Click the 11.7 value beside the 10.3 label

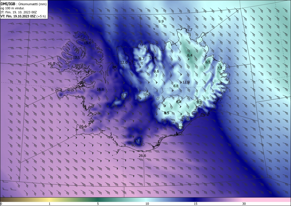pos(124,95)
